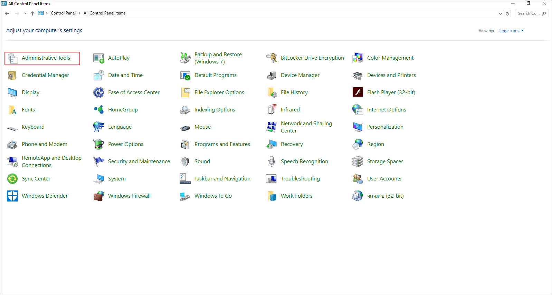Open the Work Folders icon
552x295 pixels.
(x=272, y=196)
